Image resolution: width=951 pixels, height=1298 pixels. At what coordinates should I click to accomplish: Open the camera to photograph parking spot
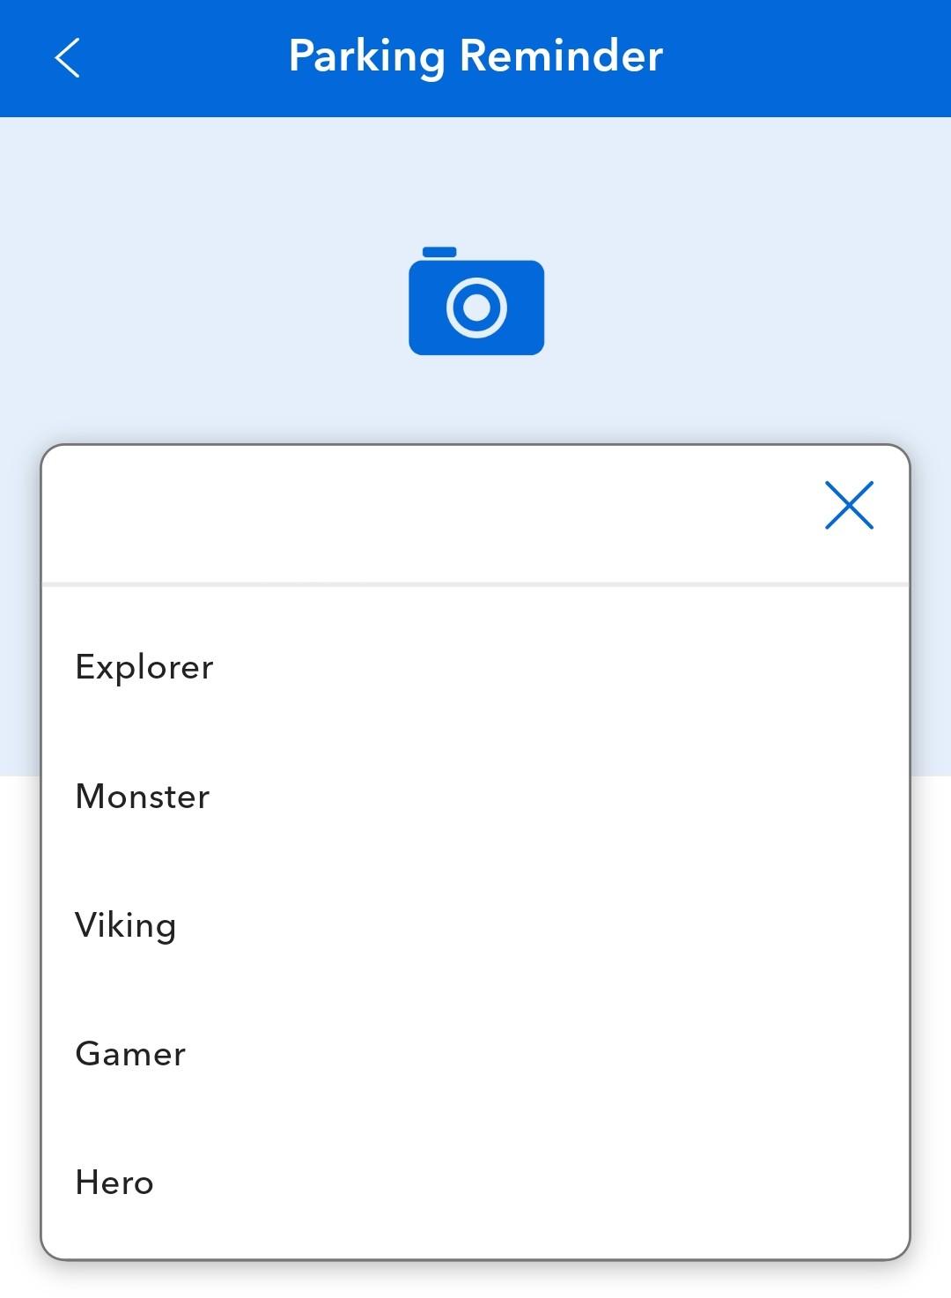[x=476, y=301]
